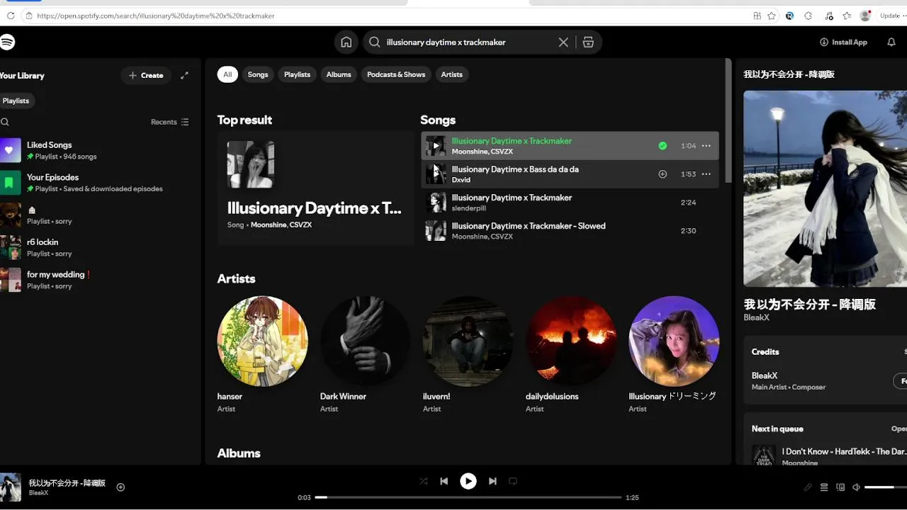Open notifications bell icon

[891, 42]
